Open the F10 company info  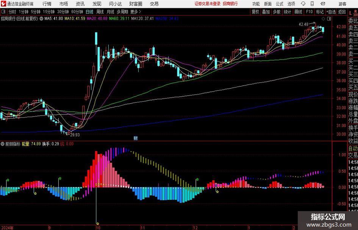(310, 12)
